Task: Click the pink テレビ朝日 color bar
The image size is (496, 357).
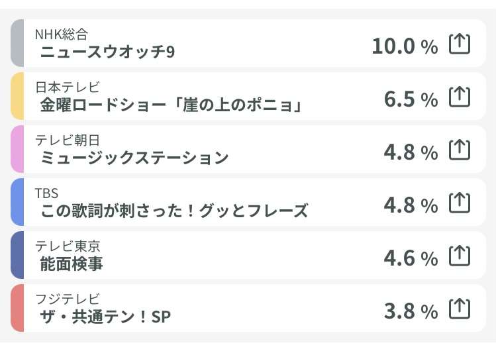Action: pyautogui.click(x=17, y=149)
